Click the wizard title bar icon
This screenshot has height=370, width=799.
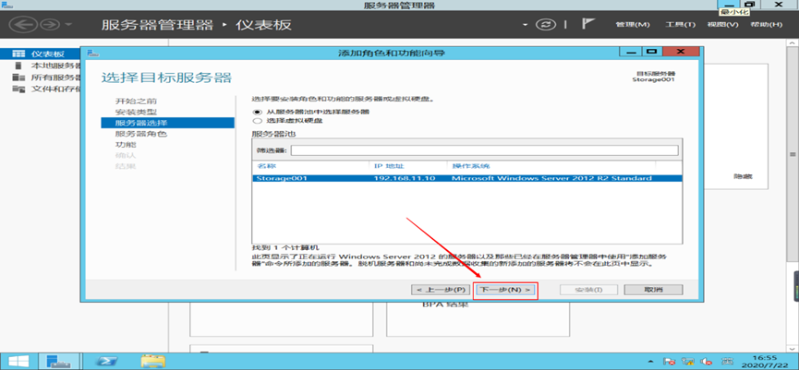click(x=92, y=53)
